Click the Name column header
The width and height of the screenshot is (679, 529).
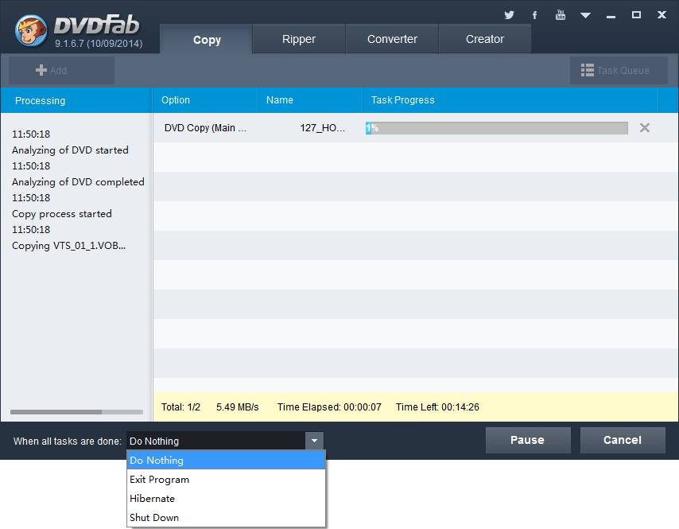coord(309,100)
